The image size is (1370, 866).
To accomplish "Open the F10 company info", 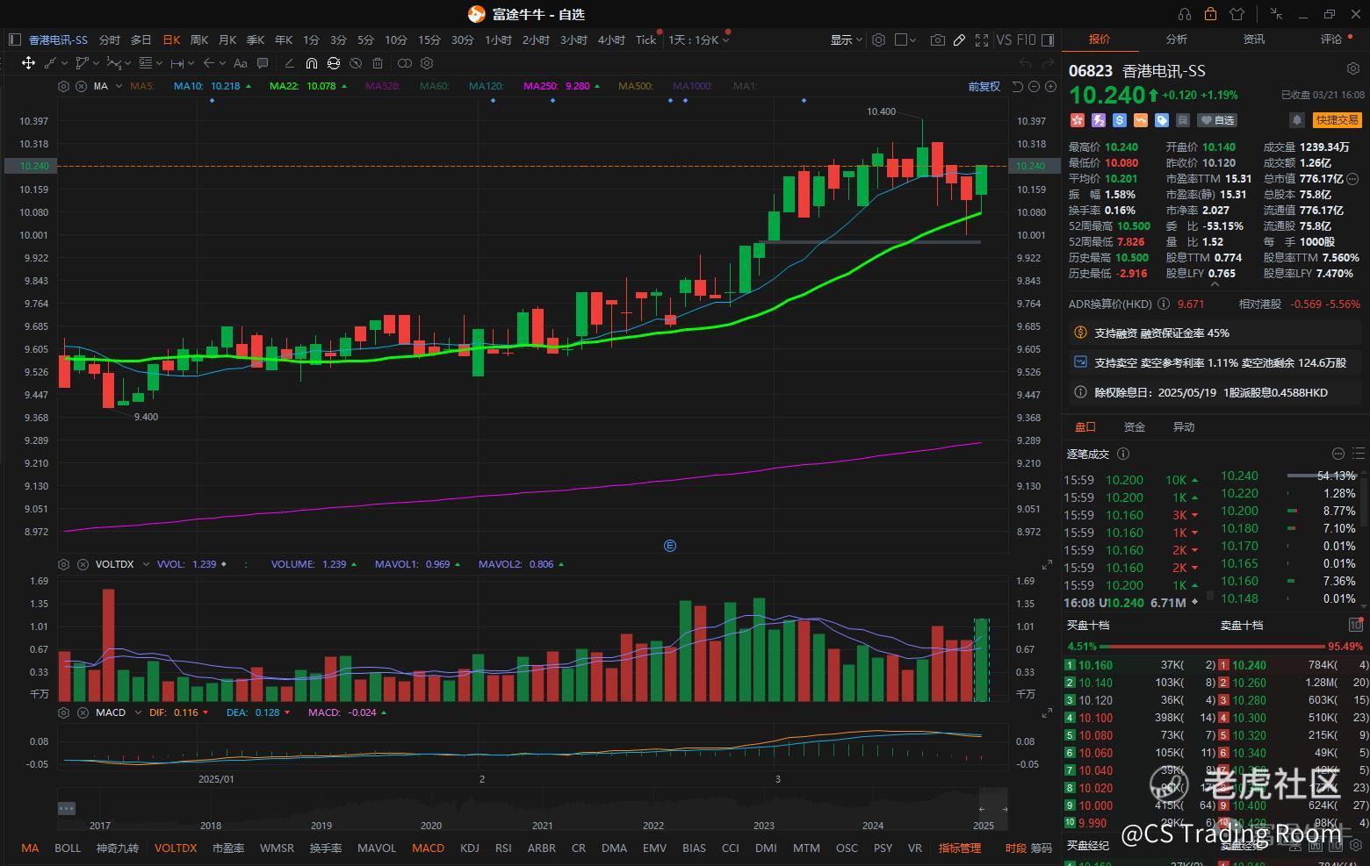I will (x=1027, y=39).
